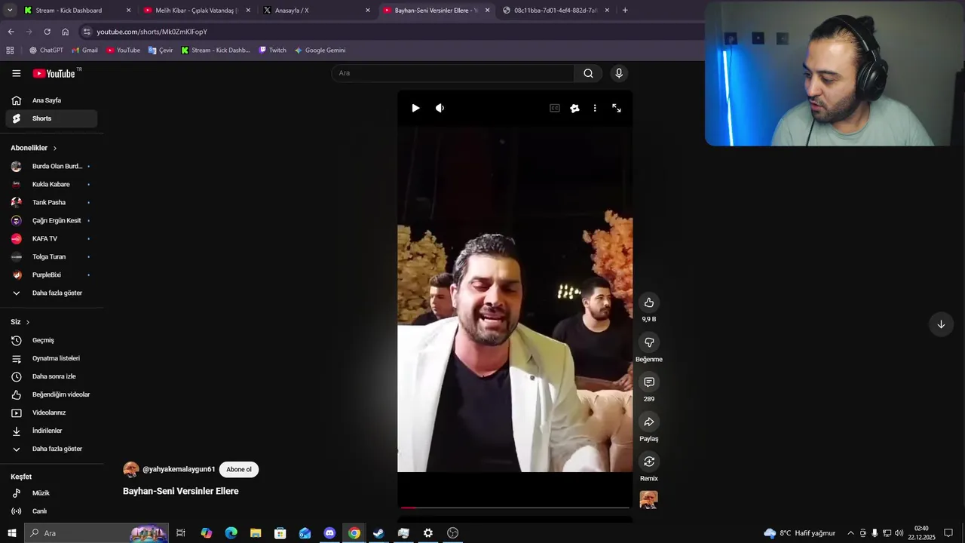Go to the next Short with the down arrow
965x543 pixels.
click(x=941, y=324)
